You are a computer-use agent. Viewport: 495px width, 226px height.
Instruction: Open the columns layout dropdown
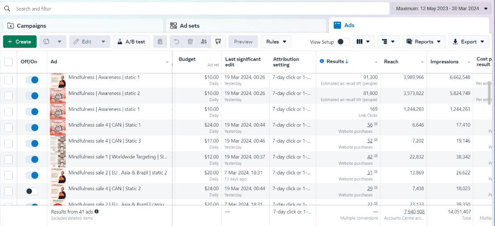[x=364, y=41]
